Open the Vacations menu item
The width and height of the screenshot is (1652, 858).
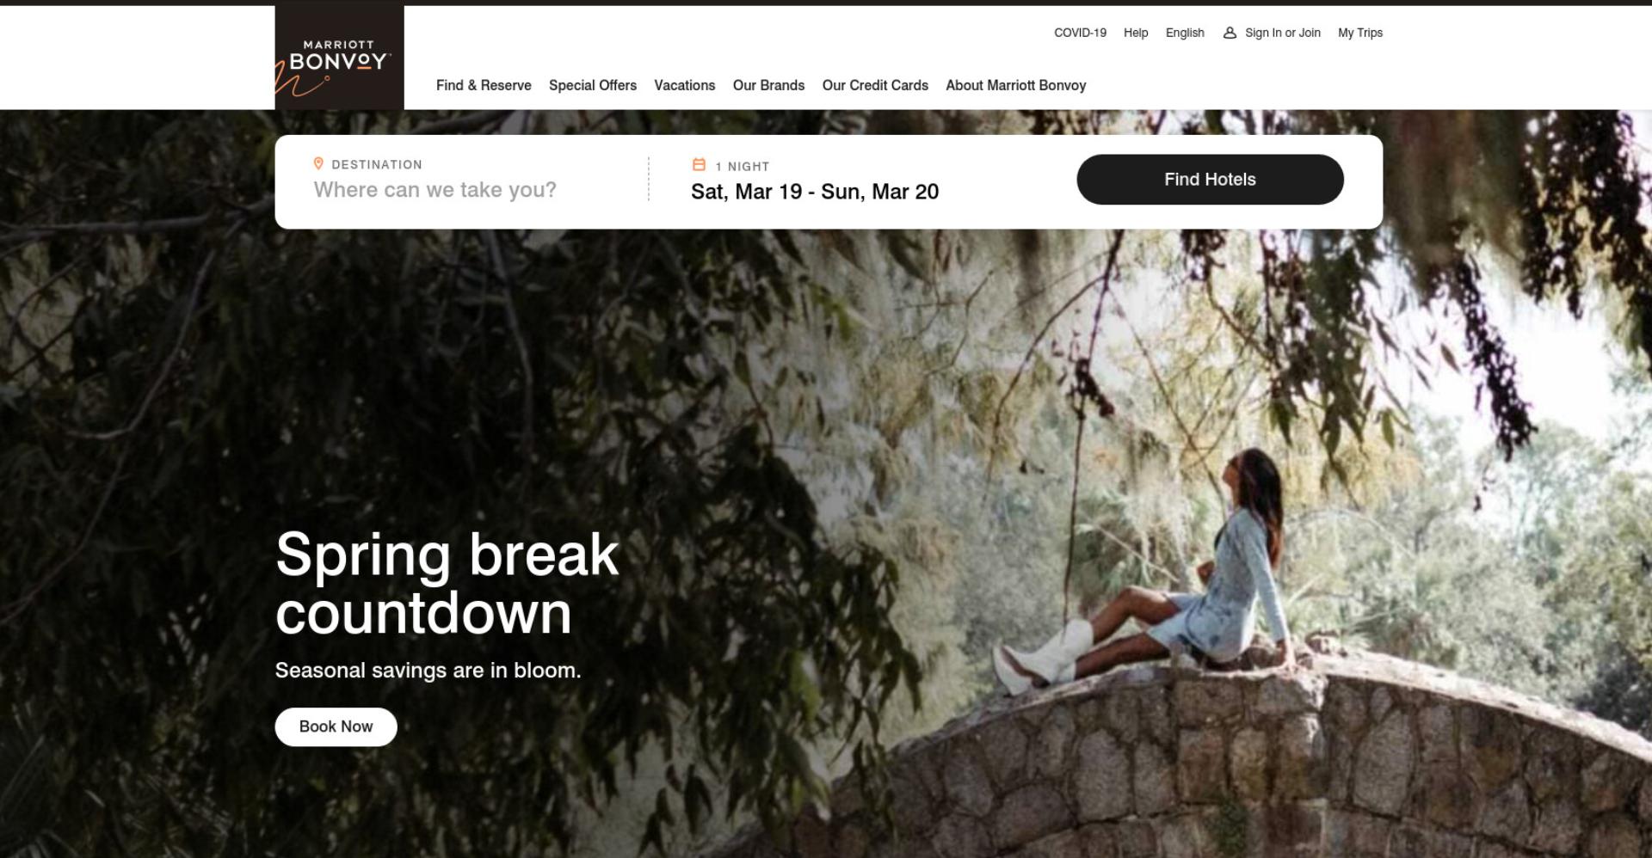click(x=685, y=85)
